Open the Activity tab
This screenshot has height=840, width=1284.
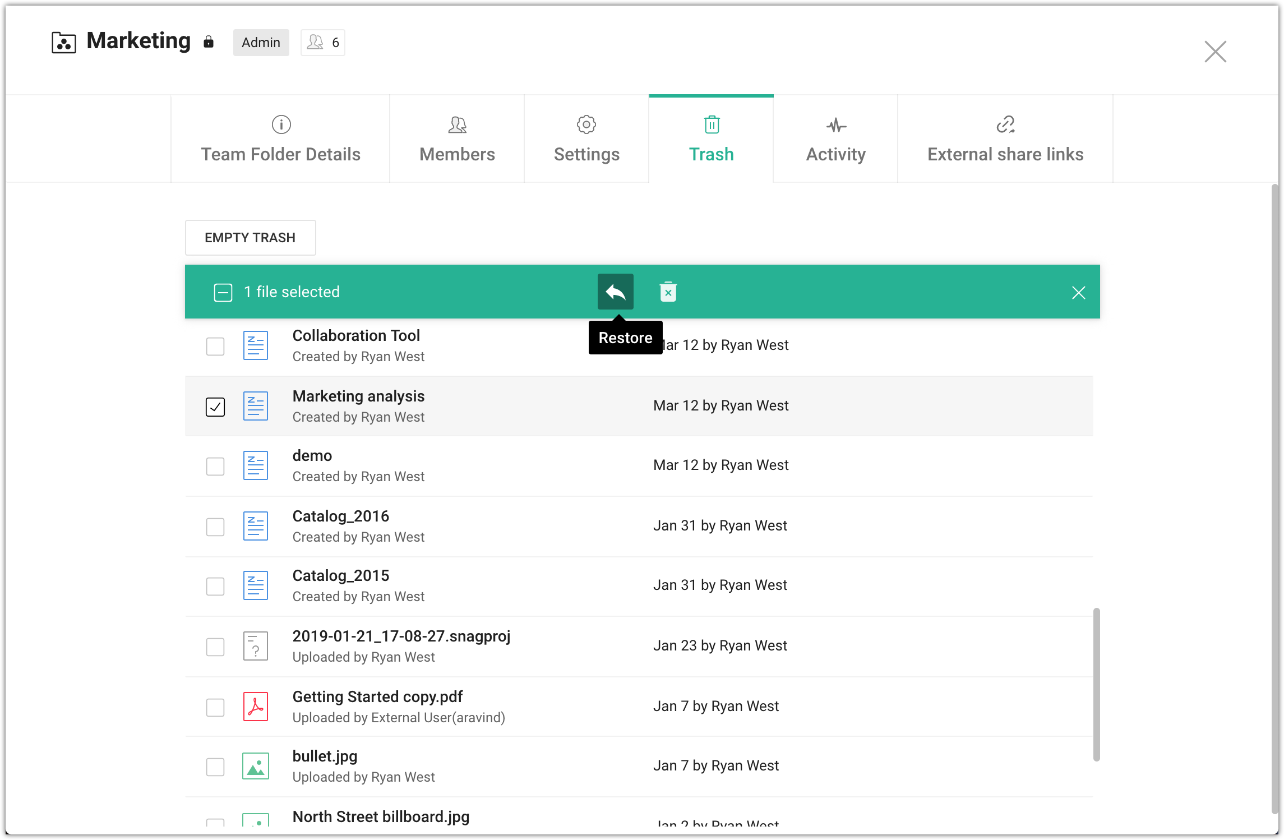pos(835,139)
